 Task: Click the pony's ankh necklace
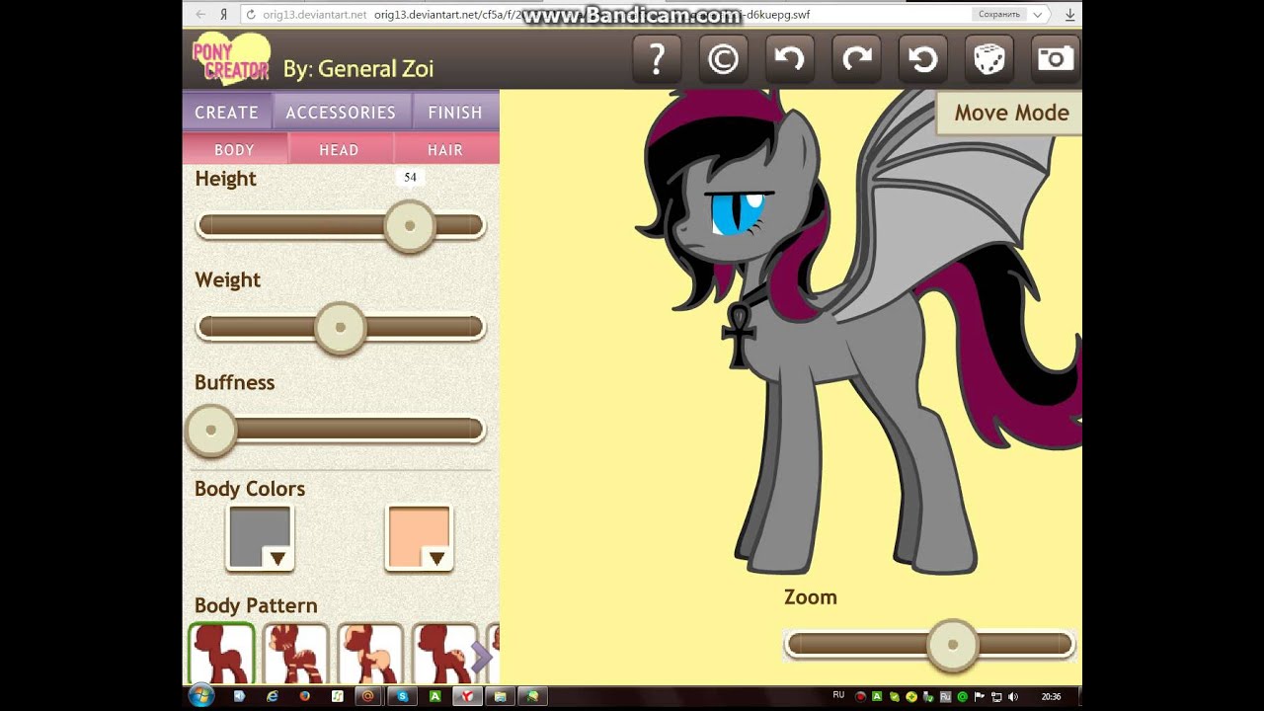point(738,334)
